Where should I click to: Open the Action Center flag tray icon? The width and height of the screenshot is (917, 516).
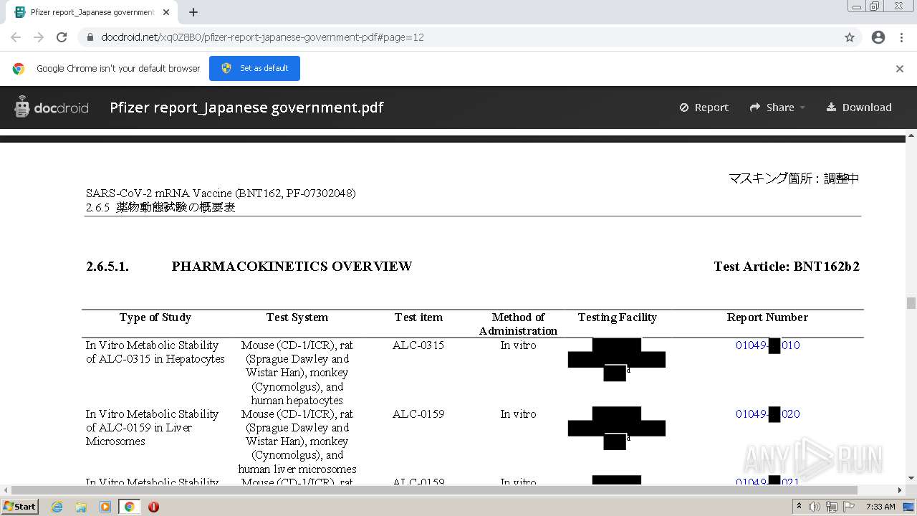(x=848, y=507)
